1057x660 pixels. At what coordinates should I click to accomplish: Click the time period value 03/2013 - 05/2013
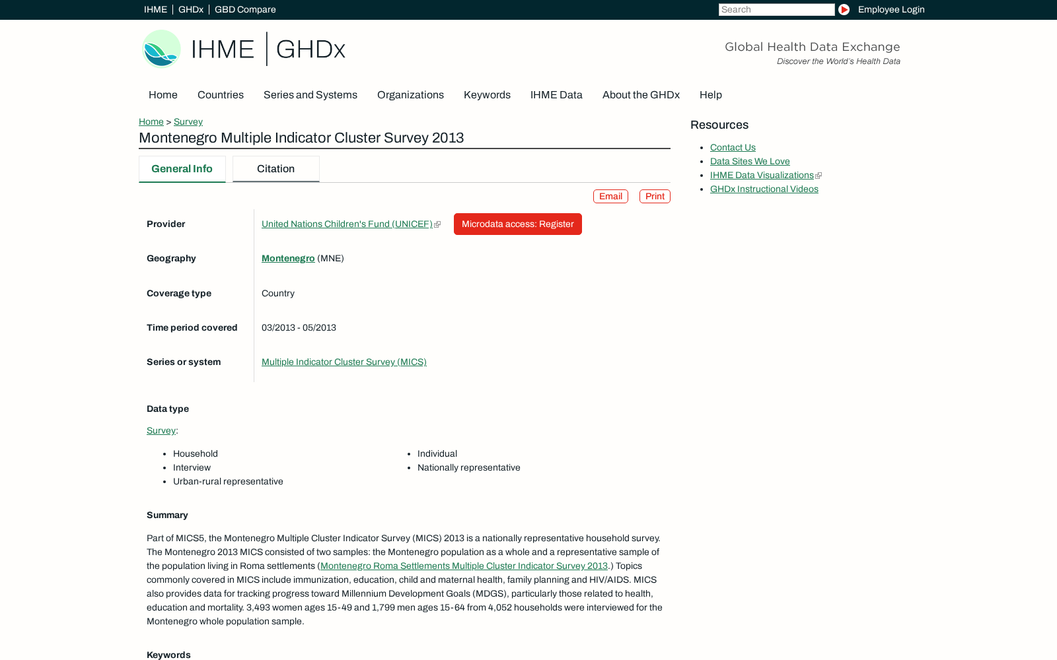coord(299,327)
